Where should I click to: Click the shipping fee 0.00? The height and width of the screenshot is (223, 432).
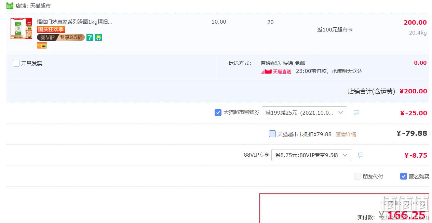point(420,63)
